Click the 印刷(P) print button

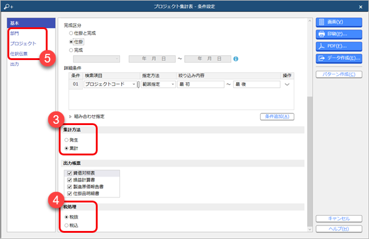pos(339,34)
